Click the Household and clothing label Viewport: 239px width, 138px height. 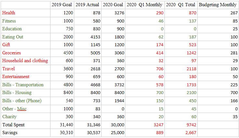pyautogui.click(x=25, y=61)
